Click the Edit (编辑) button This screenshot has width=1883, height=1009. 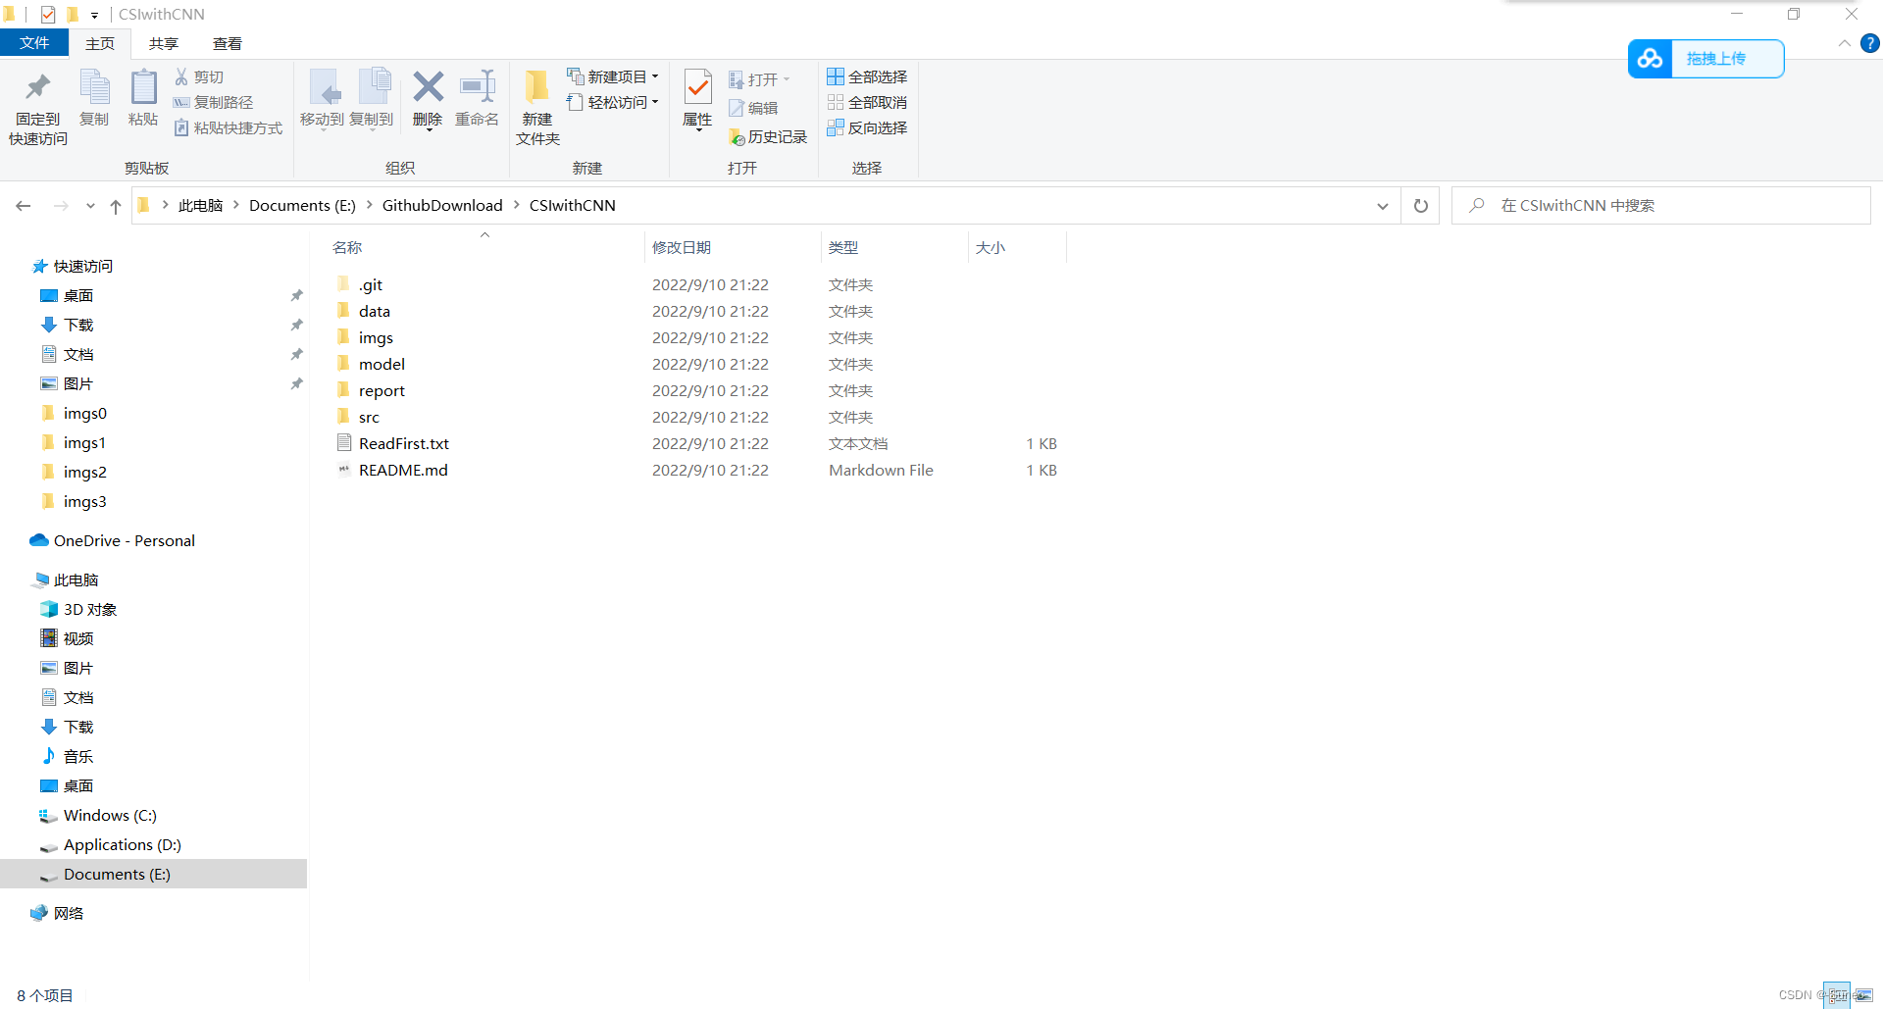coord(753,108)
